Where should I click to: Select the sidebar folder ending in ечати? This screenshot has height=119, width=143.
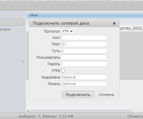[5, 29]
